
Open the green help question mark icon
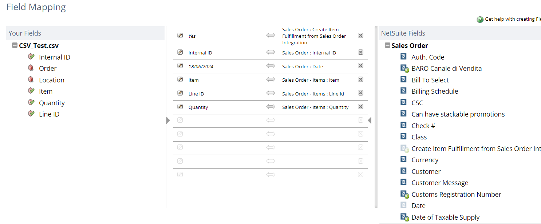point(480,20)
